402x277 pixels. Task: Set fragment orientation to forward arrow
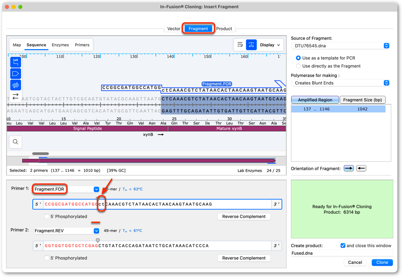click(348, 169)
